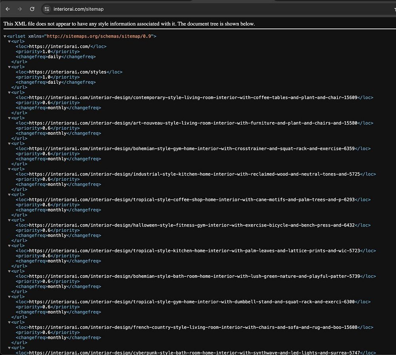Click the bohemian-style-gym URL ending 6359
The image size is (396, 355).
(x=192, y=149)
